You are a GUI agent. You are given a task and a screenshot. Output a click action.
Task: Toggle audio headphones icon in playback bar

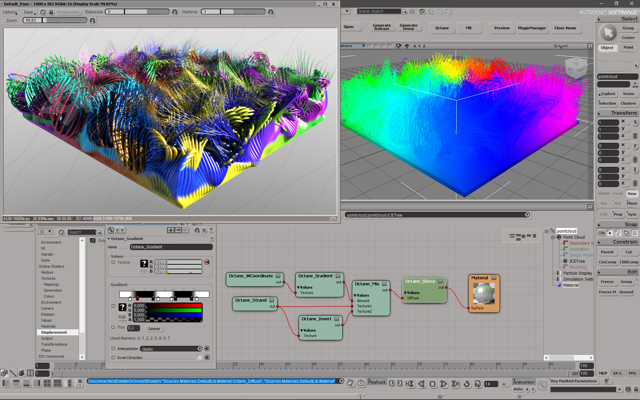(478, 384)
